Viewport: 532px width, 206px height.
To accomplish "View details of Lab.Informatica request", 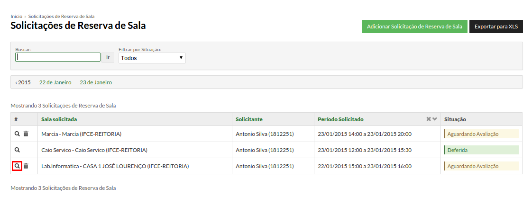I will click(x=17, y=166).
